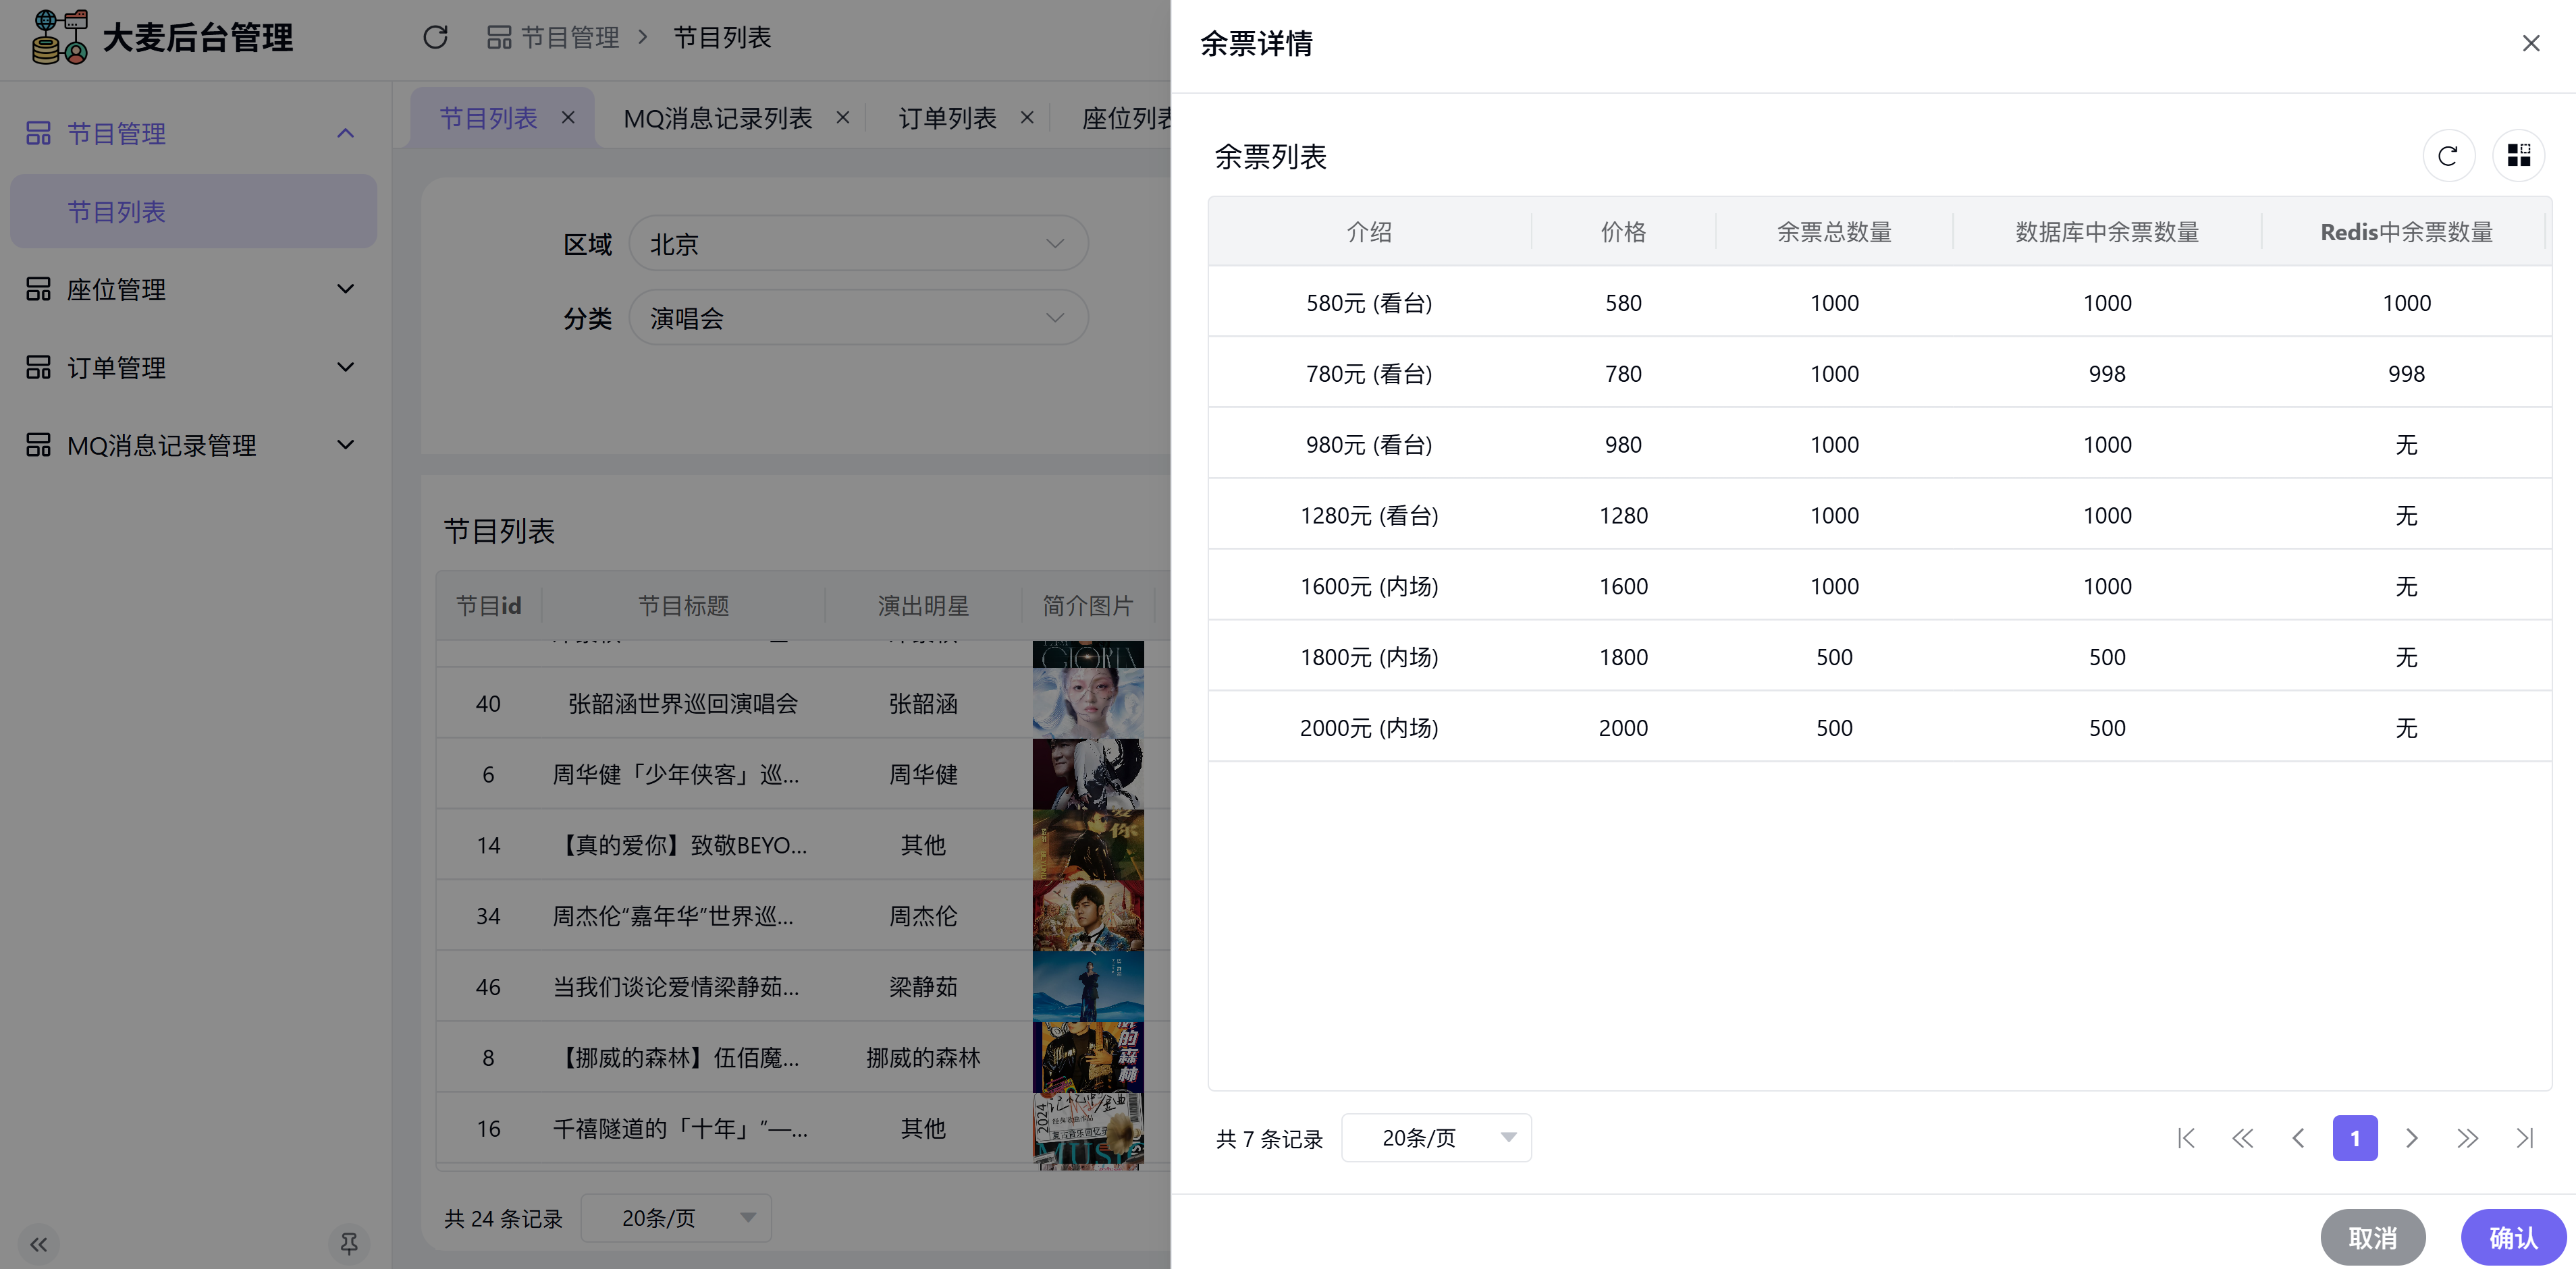Click the next page arrow
The height and width of the screenshot is (1269, 2576).
click(2411, 1138)
